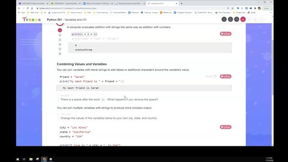Open Task View on the taskbar
Viewport: 288px width, 162px height.
tap(24, 159)
